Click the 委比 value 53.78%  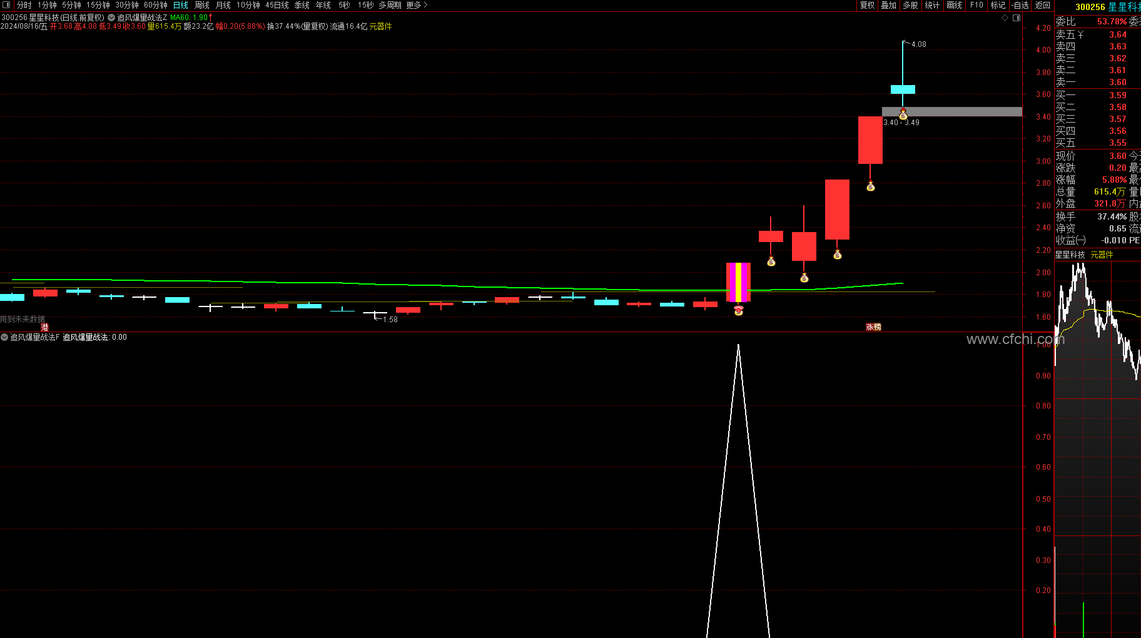pos(1112,22)
